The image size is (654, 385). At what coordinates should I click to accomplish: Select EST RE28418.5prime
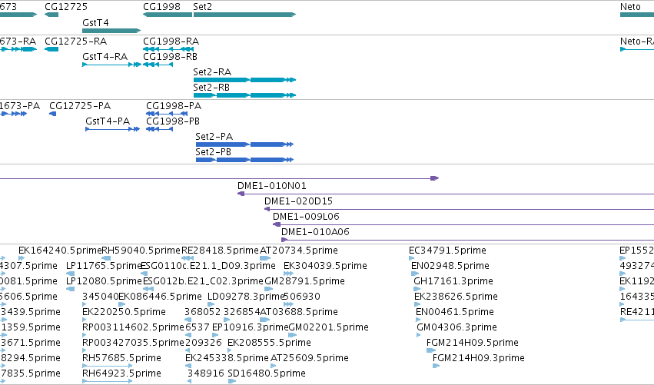click(221, 251)
